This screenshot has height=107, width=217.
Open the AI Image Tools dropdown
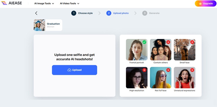(x=44, y=4)
